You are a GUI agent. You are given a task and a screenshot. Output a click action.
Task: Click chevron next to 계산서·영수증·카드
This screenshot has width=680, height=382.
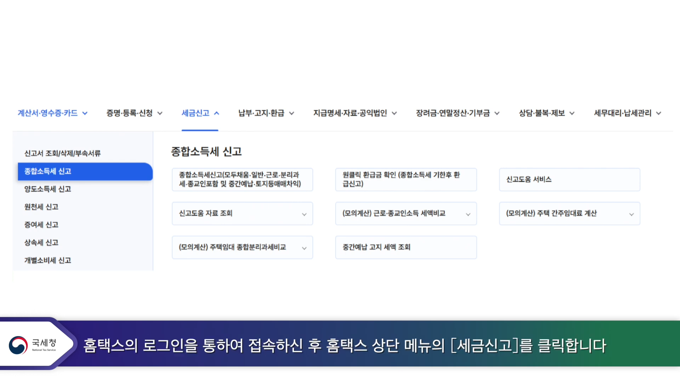(85, 114)
